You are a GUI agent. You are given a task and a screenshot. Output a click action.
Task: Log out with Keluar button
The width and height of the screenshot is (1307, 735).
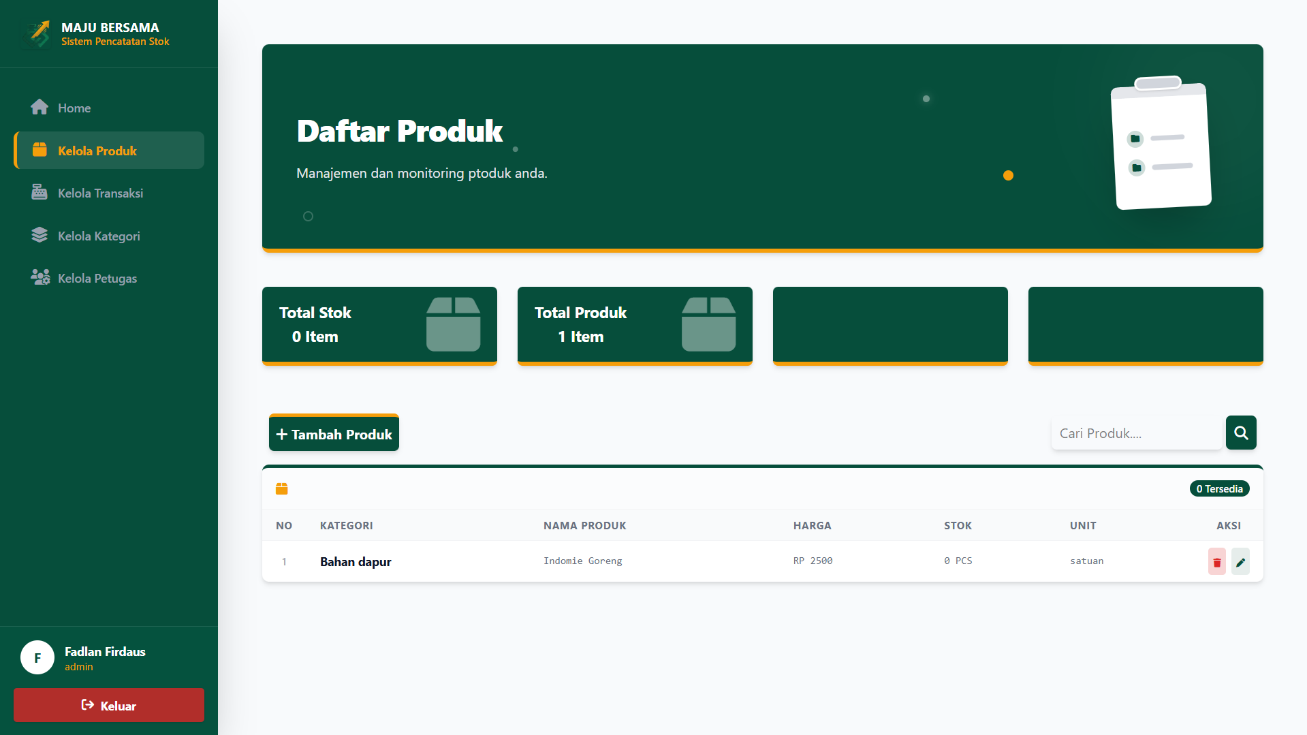(x=109, y=705)
